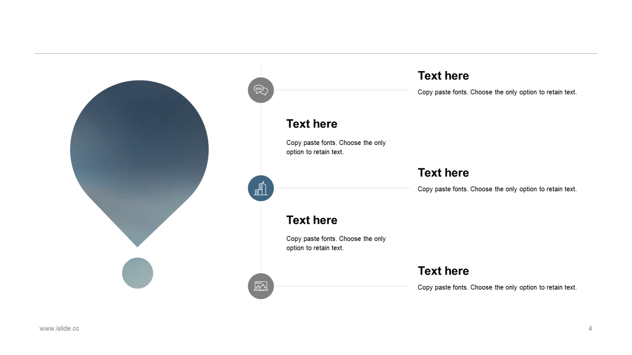Click the lower left-column 'Text here' heading
This screenshot has width=632, height=355.
312,220
